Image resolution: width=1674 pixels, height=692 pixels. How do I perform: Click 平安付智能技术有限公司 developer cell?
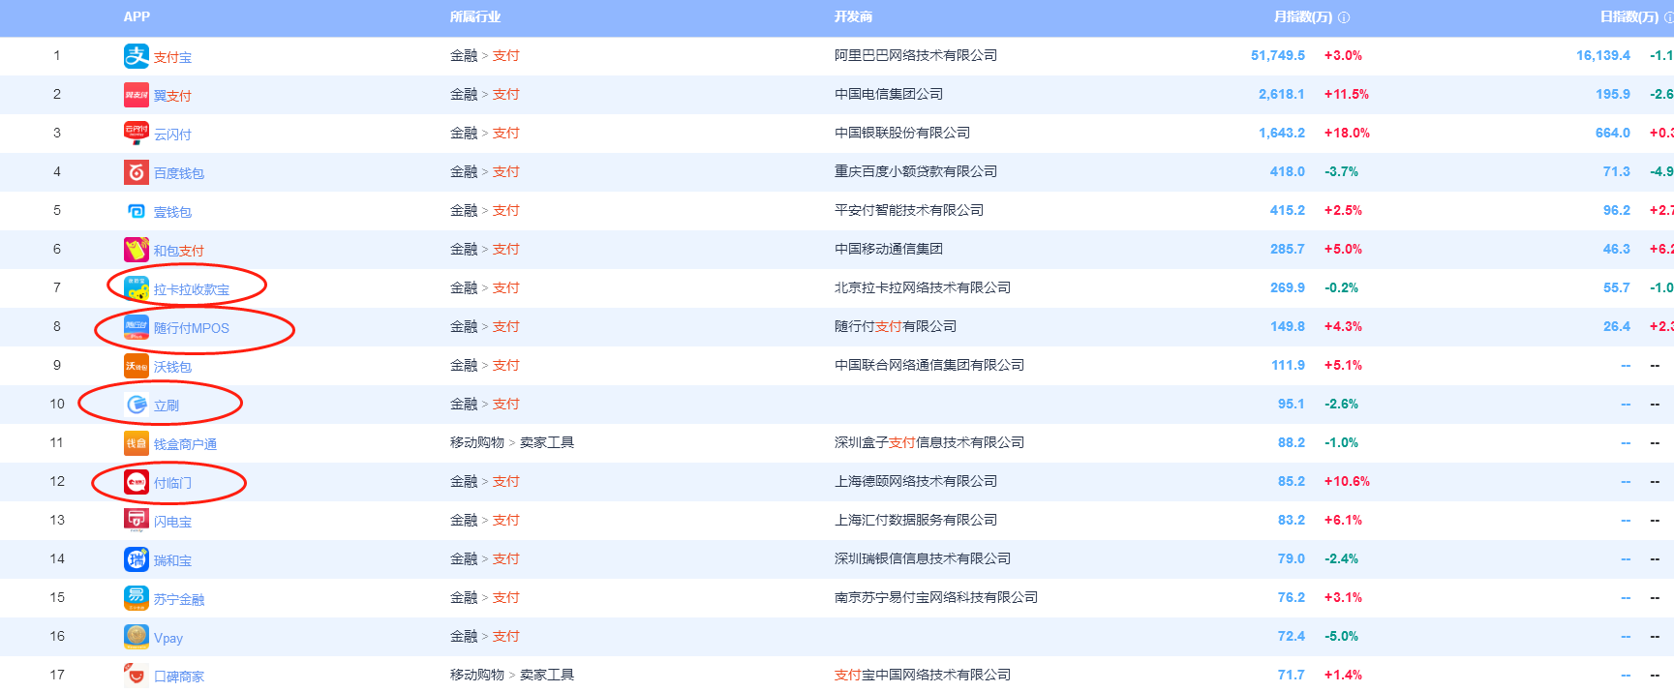pos(909,210)
